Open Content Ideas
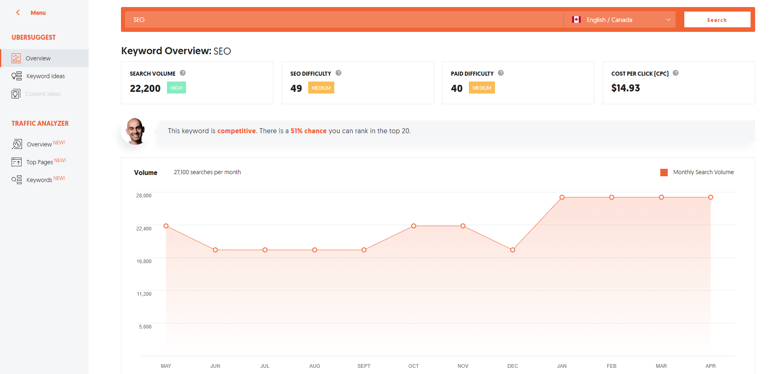 point(43,94)
